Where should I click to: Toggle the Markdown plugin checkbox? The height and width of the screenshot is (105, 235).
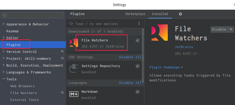pos(138,92)
